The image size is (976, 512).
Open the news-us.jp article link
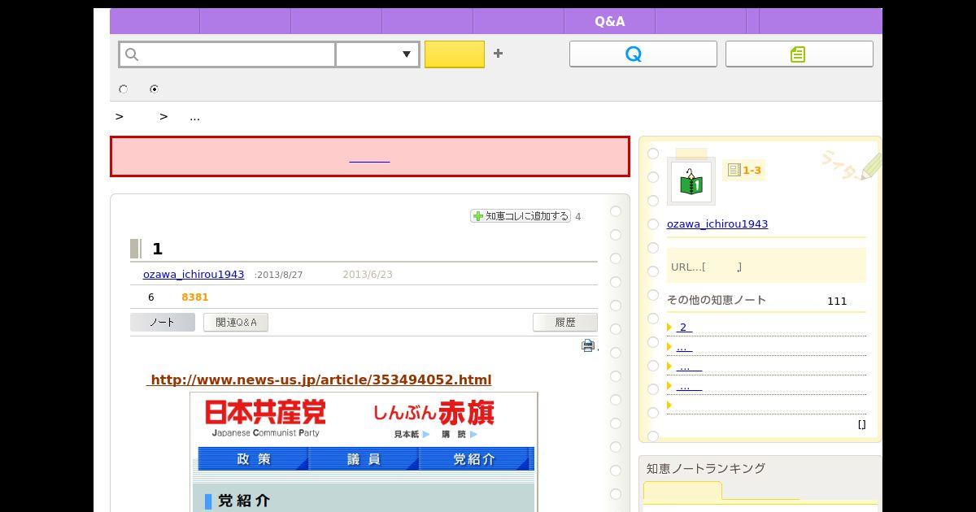(x=320, y=380)
